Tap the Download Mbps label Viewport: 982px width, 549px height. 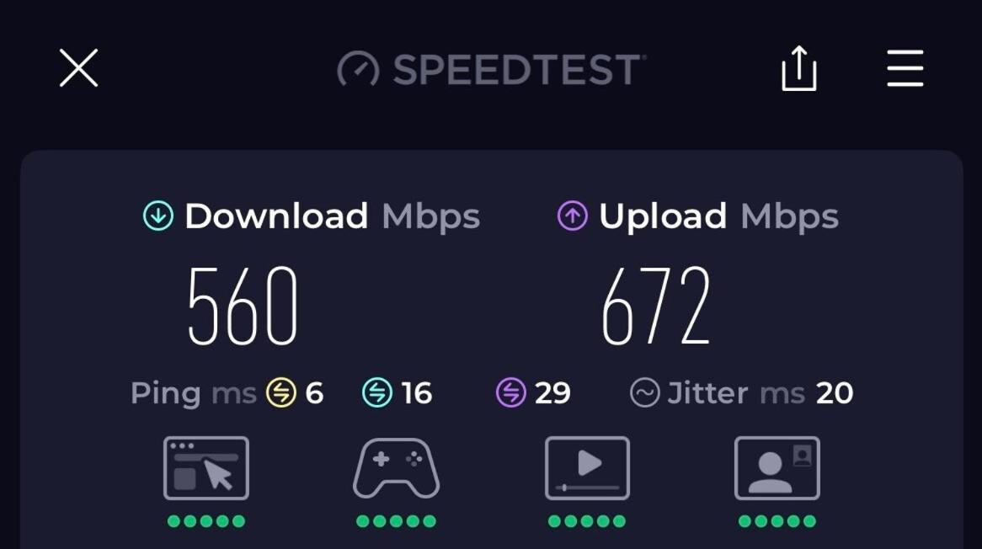(x=332, y=216)
